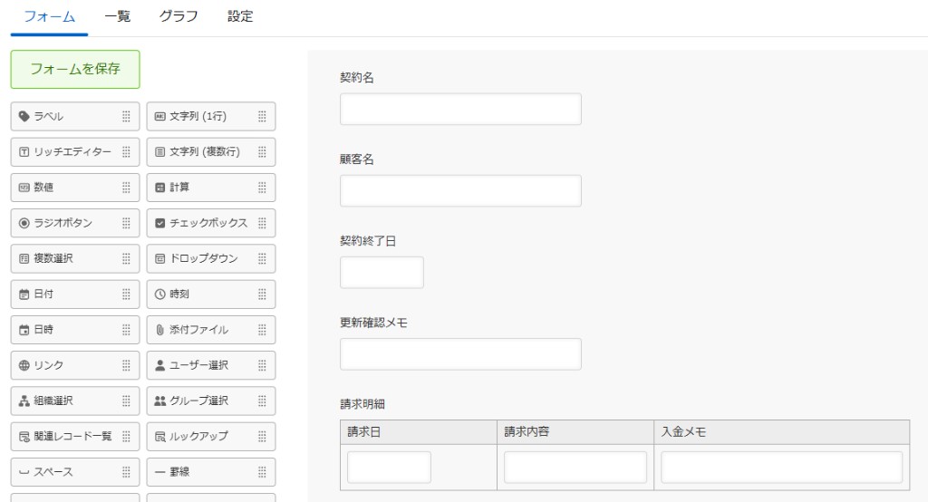Click the 入金メモ column header

pyautogui.click(x=782, y=432)
